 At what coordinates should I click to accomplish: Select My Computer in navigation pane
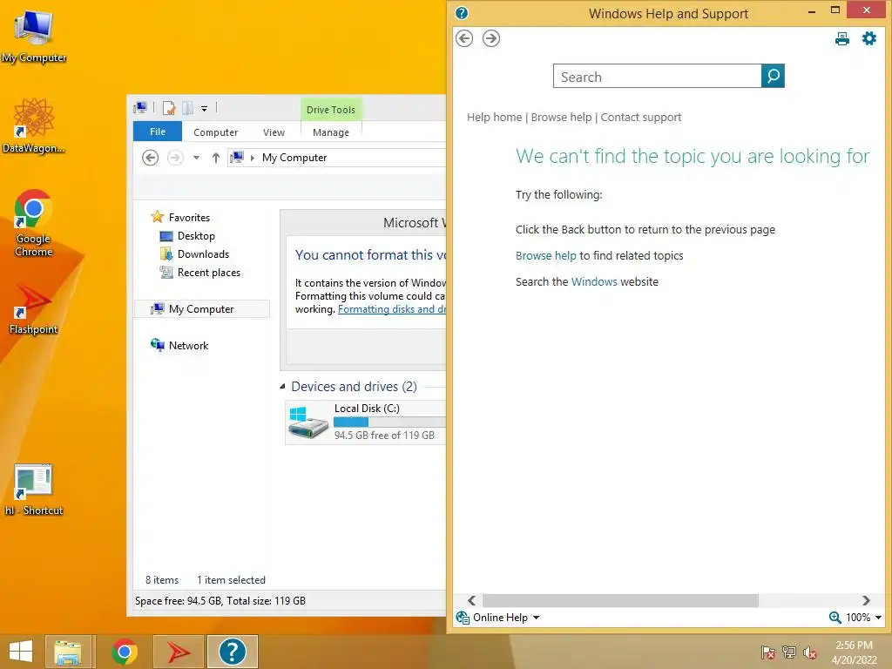pyautogui.click(x=201, y=309)
